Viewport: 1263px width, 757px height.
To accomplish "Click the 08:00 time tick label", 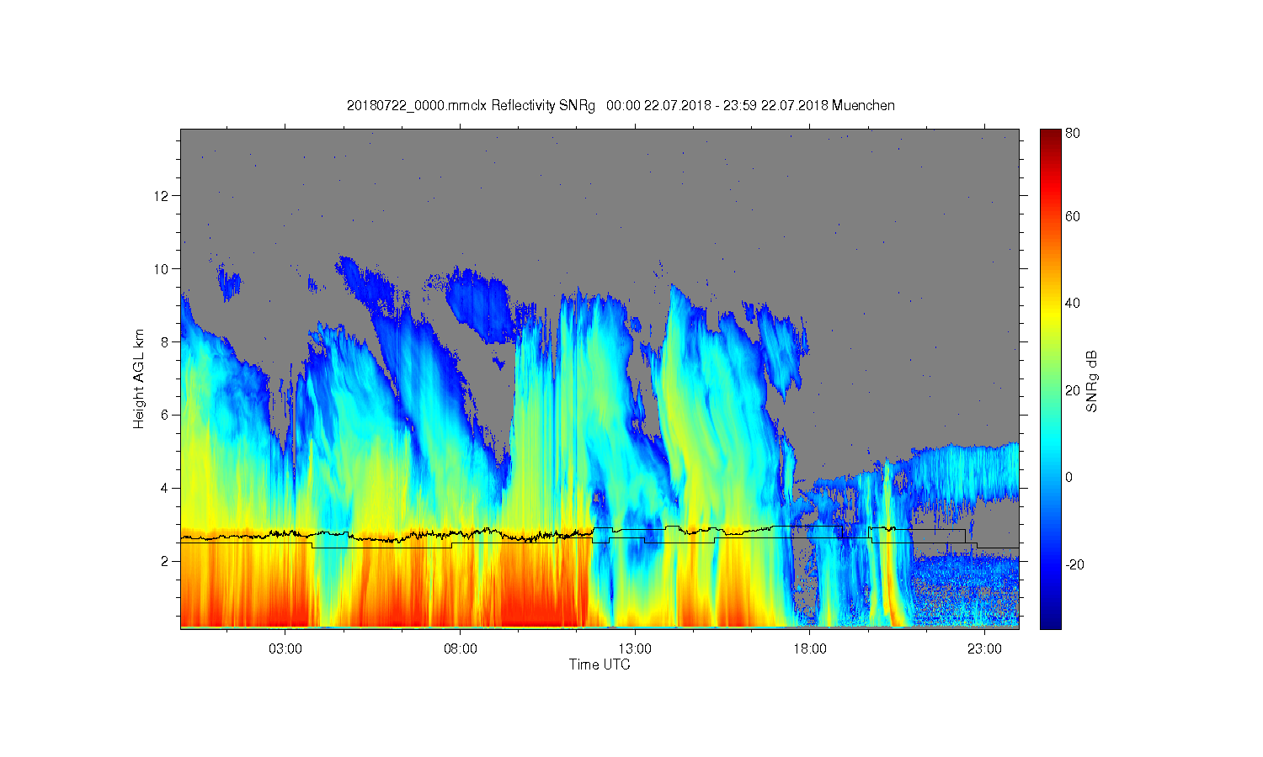I will point(460,649).
